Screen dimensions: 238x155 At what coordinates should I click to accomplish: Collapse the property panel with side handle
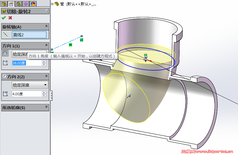[51, 96]
